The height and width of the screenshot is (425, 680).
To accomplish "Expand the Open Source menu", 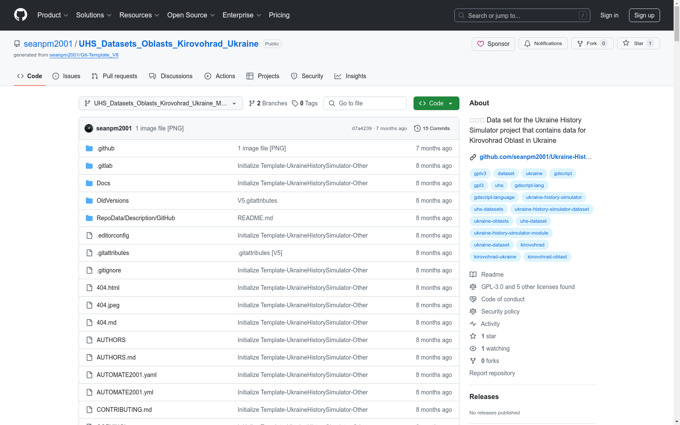I will 191,15.
